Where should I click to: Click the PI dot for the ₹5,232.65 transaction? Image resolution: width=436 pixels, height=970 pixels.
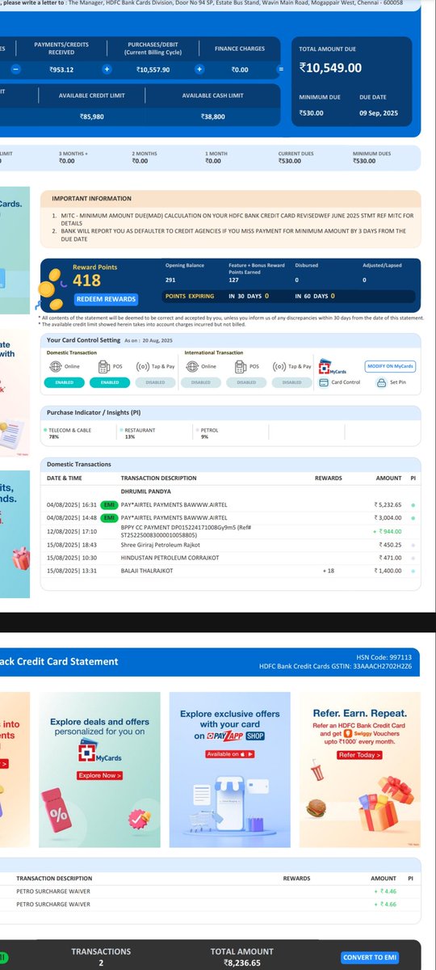pos(413,504)
